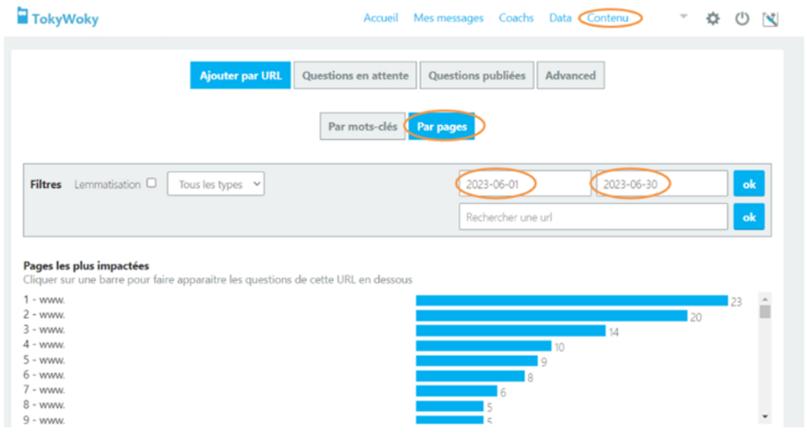The image size is (807, 433).
Task: Click the Advanced tab button
Action: coord(570,76)
